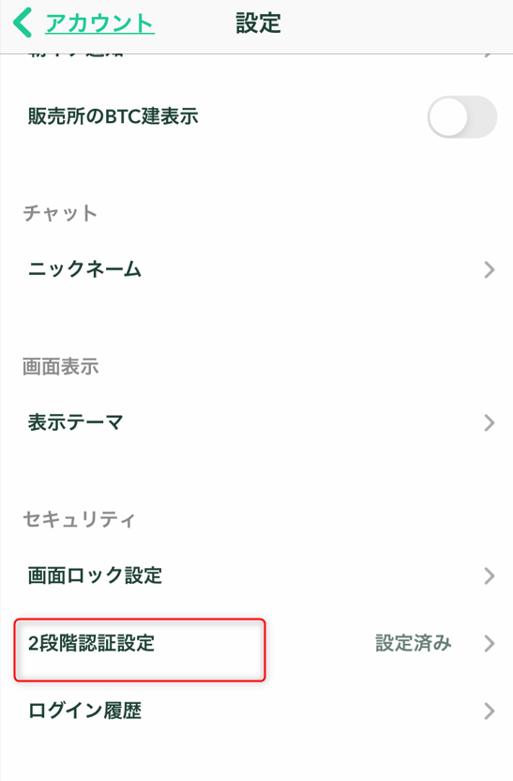Image resolution: width=513 pixels, height=781 pixels.
Task: Expand chevron next to ニックネーム
Action: click(490, 270)
